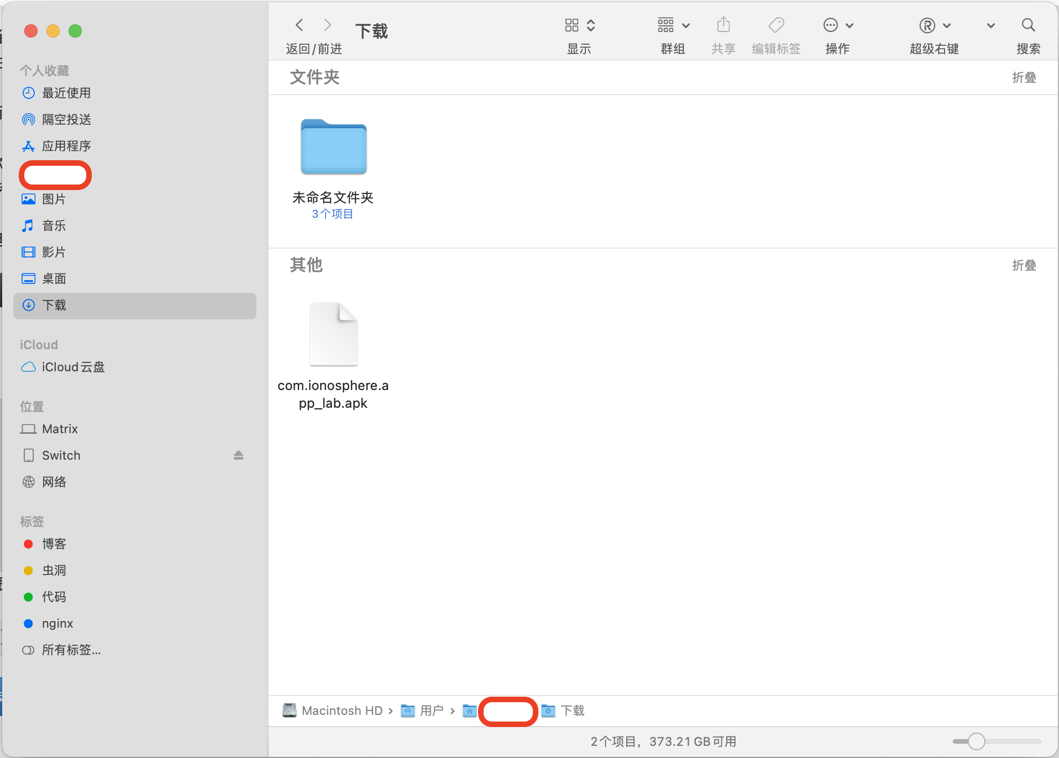Collapse the 文件夹 group
This screenshot has width=1059, height=758.
coord(1024,77)
